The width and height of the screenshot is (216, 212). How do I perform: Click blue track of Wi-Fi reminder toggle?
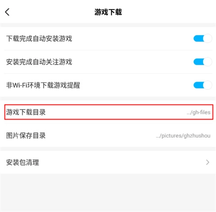tap(198, 85)
